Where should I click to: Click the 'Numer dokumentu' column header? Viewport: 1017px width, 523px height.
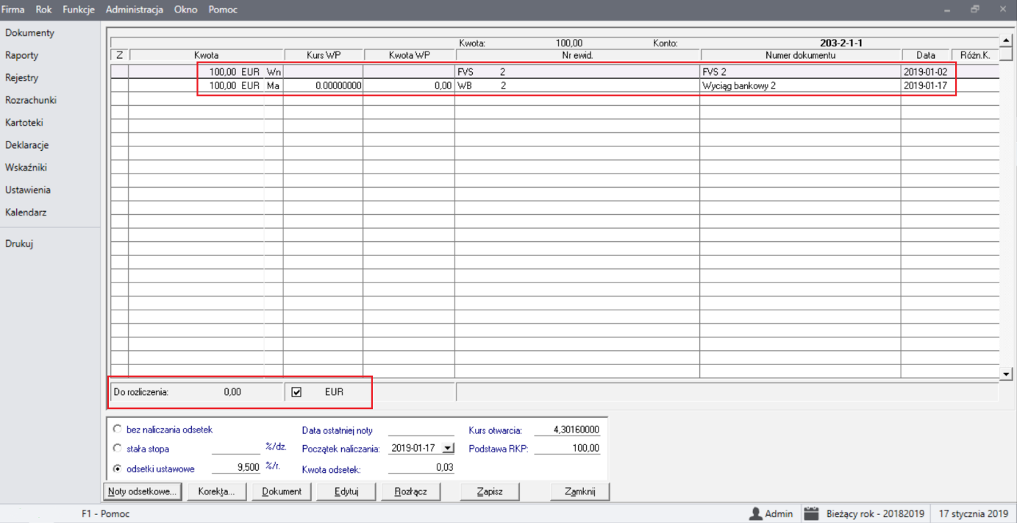click(x=801, y=55)
